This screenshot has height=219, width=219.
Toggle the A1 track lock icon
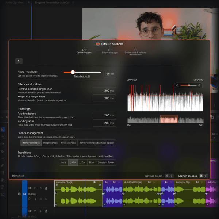click(x=19, y=194)
